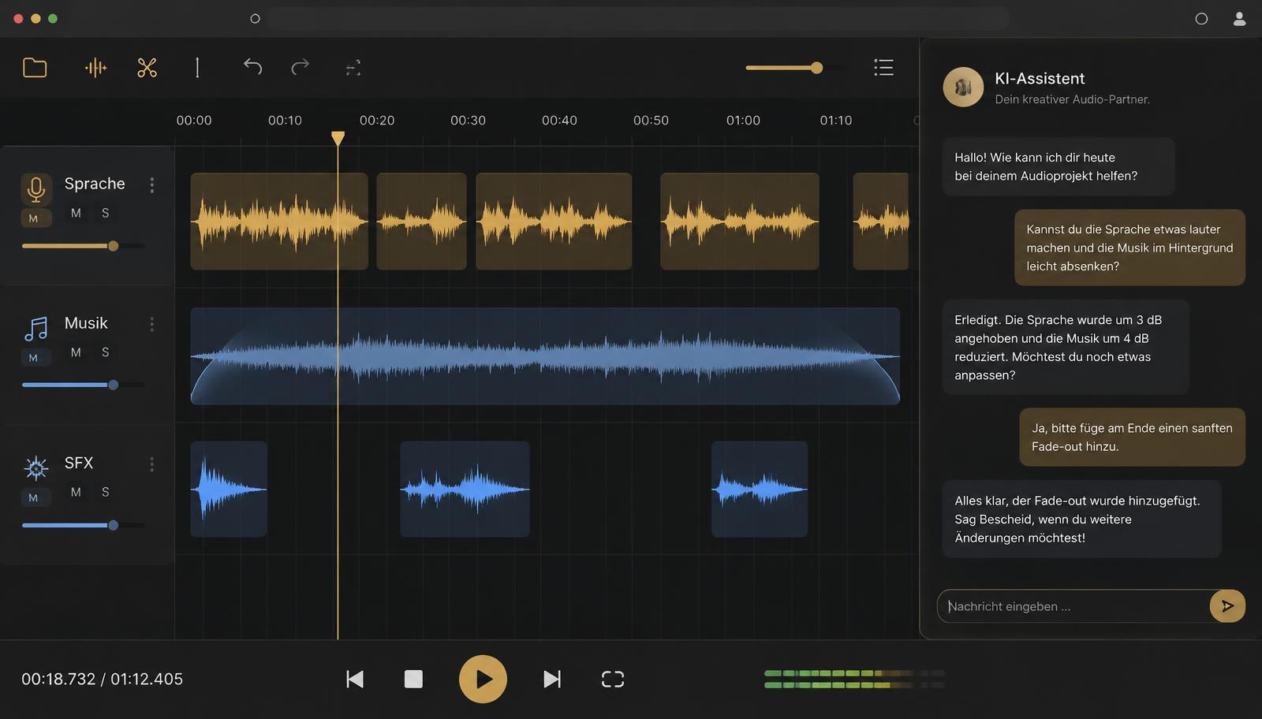
Task: Toggle fullscreen view icon
Action: 613,679
